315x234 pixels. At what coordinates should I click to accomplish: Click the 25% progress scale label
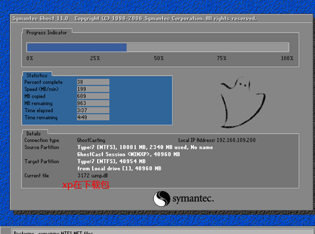pyautogui.click(x=95, y=58)
